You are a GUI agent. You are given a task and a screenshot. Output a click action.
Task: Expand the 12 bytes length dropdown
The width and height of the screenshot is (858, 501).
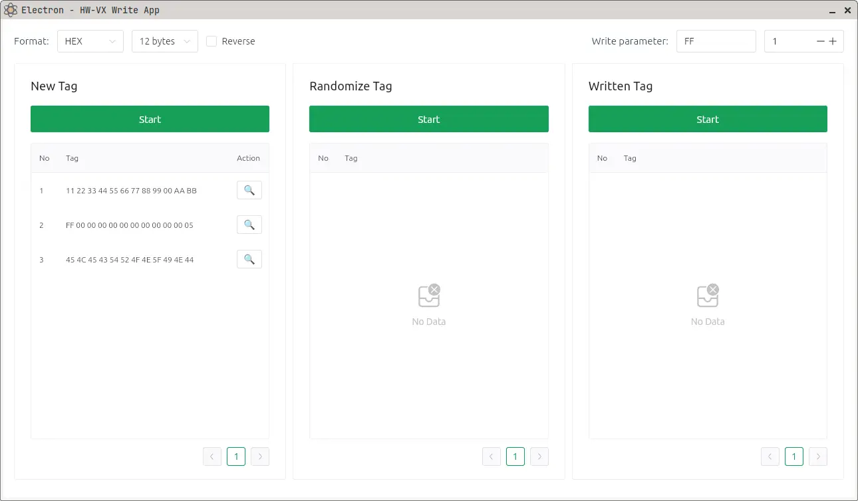tap(165, 41)
